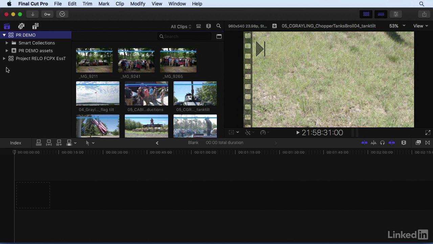This screenshot has width=433, height=244.
Task: Toggle the browser display button
Action: click(x=366, y=14)
